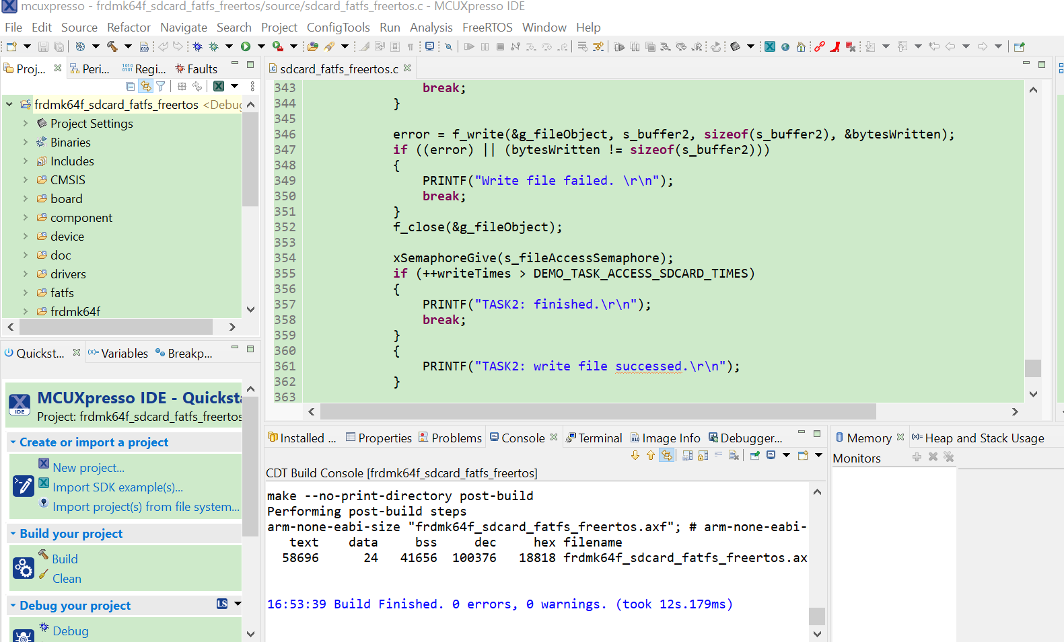Click the Clean link in Quickstart panel
The image size is (1064, 642).
pos(67,578)
